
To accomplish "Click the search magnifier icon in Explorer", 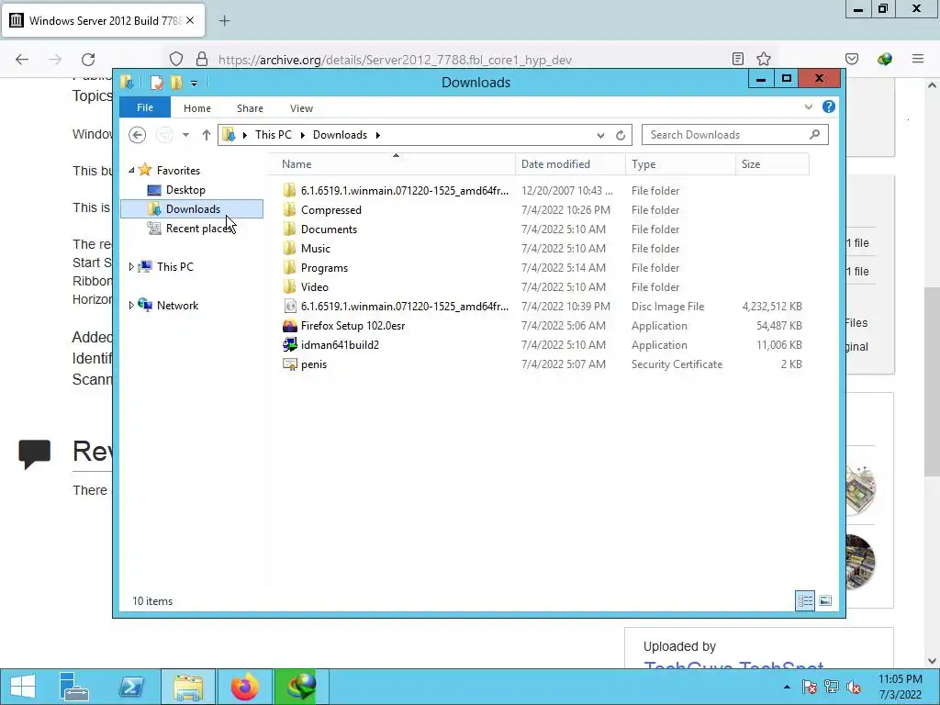I will (x=815, y=134).
